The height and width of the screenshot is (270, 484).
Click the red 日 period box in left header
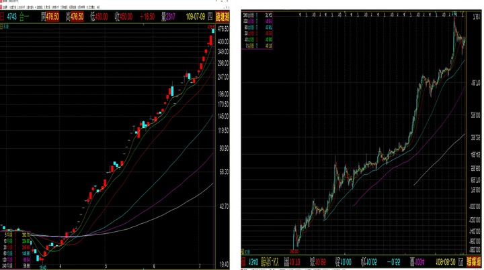click(2, 17)
